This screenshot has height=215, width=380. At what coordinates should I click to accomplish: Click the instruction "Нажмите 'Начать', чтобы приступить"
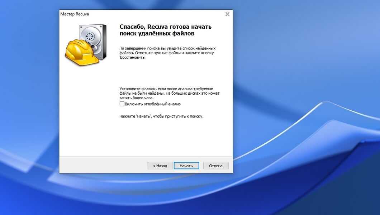(x=161, y=116)
